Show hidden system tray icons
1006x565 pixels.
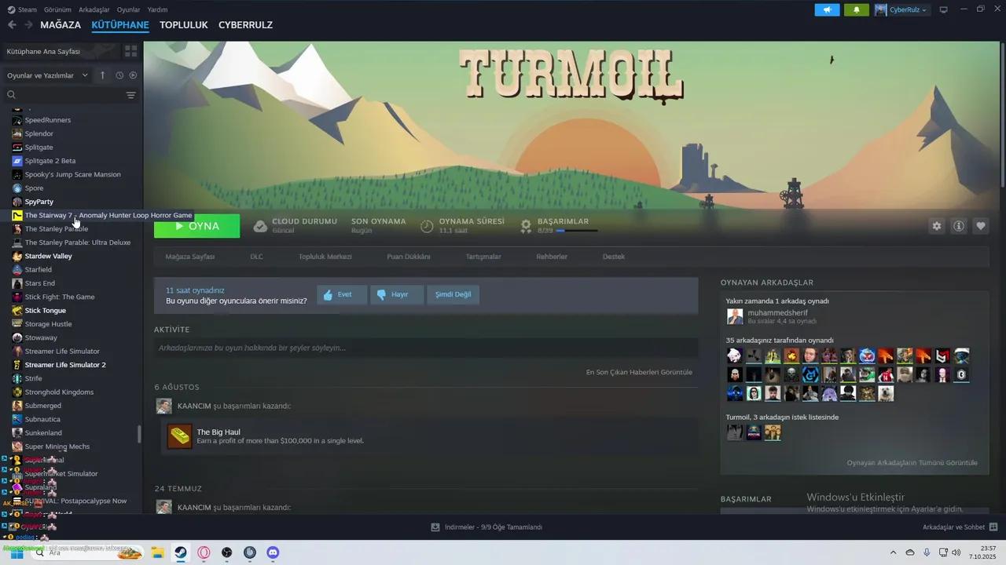(x=893, y=552)
